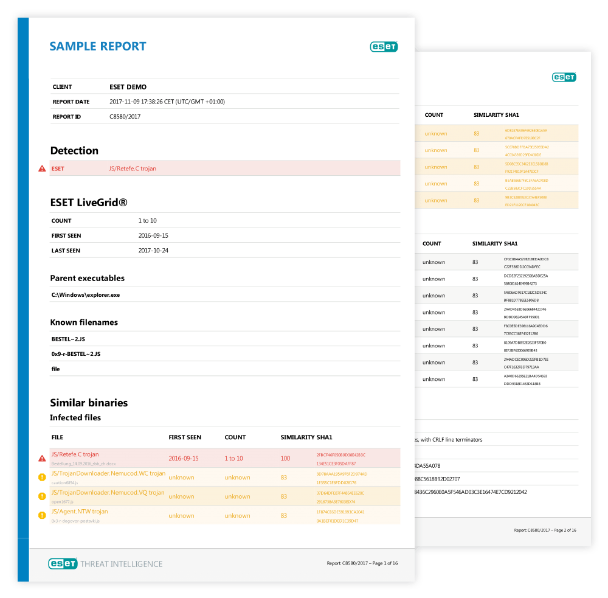608x598 pixels.
Task: Select the filename BESTEL~2.JS
Action: point(68,339)
